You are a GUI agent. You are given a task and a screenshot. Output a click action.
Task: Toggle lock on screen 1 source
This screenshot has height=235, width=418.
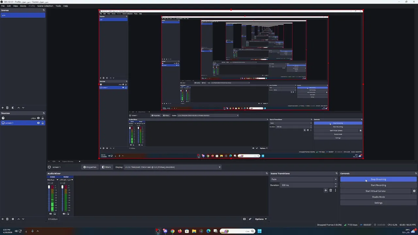point(42,123)
